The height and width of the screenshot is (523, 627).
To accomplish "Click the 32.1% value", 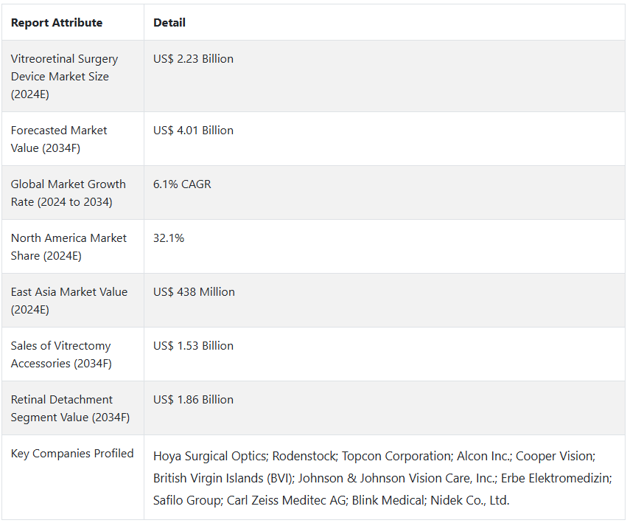I will (x=168, y=238).
